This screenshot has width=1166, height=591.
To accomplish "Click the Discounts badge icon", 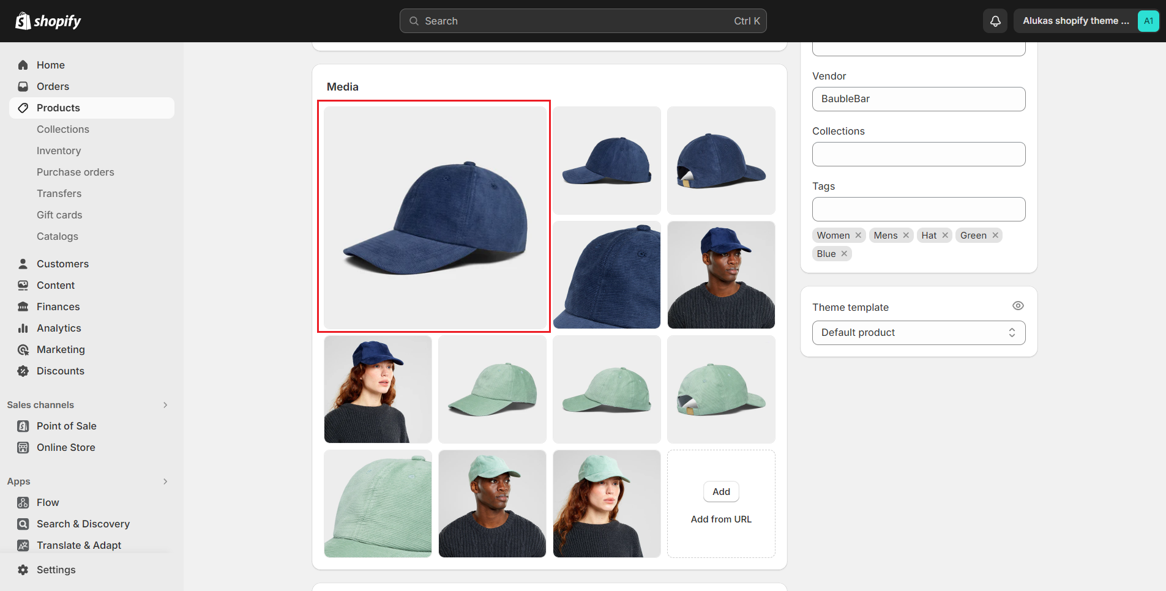I will pyautogui.click(x=23, y=371).
